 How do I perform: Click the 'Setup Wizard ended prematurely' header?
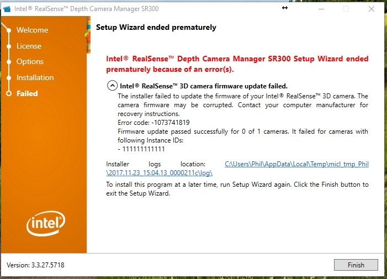click(156, 27)
